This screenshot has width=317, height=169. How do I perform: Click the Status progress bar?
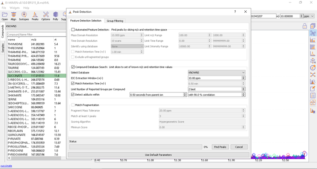135,147
